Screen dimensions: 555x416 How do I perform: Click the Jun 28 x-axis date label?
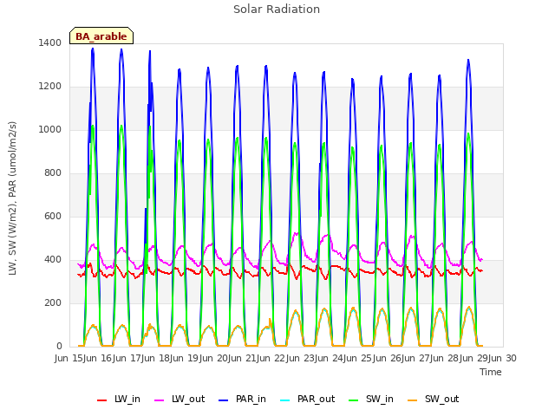tap(445, 358)
